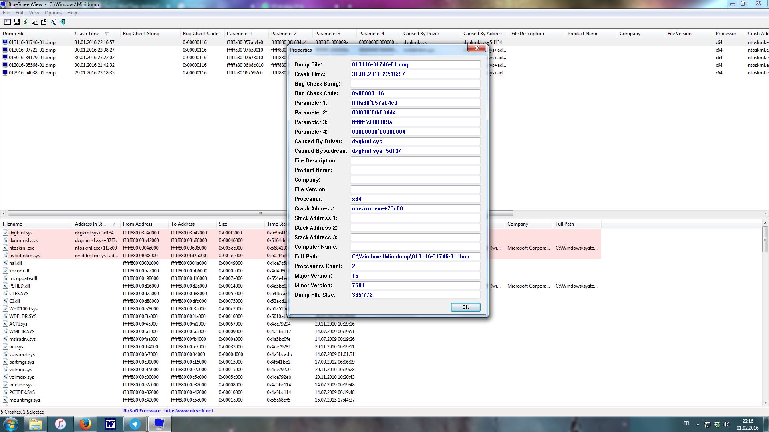Click the BlueScreenView taskbar button
Screen dimensions: 769x432
point(159,424)
